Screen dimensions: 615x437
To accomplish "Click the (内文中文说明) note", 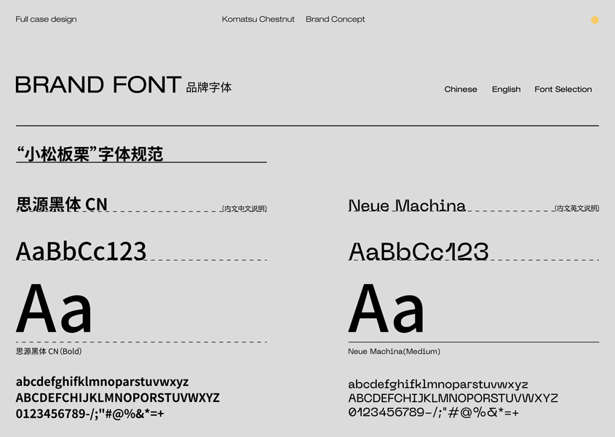I will coord(245,208).
